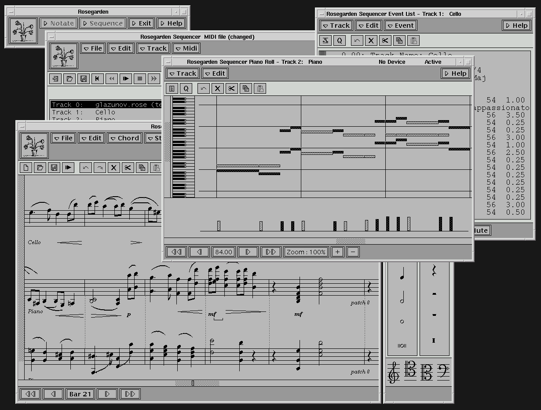Zoom in with the plus button in Piano Roll
This screenshot has height=410, width=541.
(x=337, y=252)
